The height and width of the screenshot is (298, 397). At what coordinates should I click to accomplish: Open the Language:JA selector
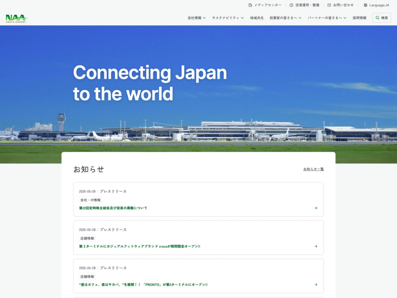tap(377, 5)
